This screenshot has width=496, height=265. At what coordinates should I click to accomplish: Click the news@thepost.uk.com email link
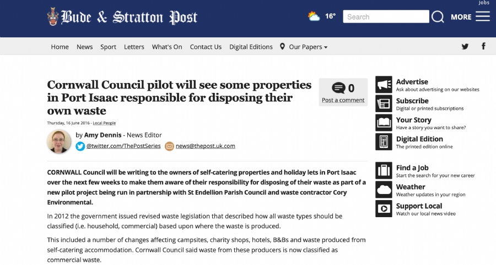coord(206,146)
